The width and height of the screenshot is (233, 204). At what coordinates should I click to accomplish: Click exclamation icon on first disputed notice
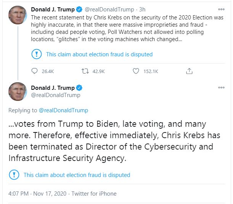coord(37,54)
